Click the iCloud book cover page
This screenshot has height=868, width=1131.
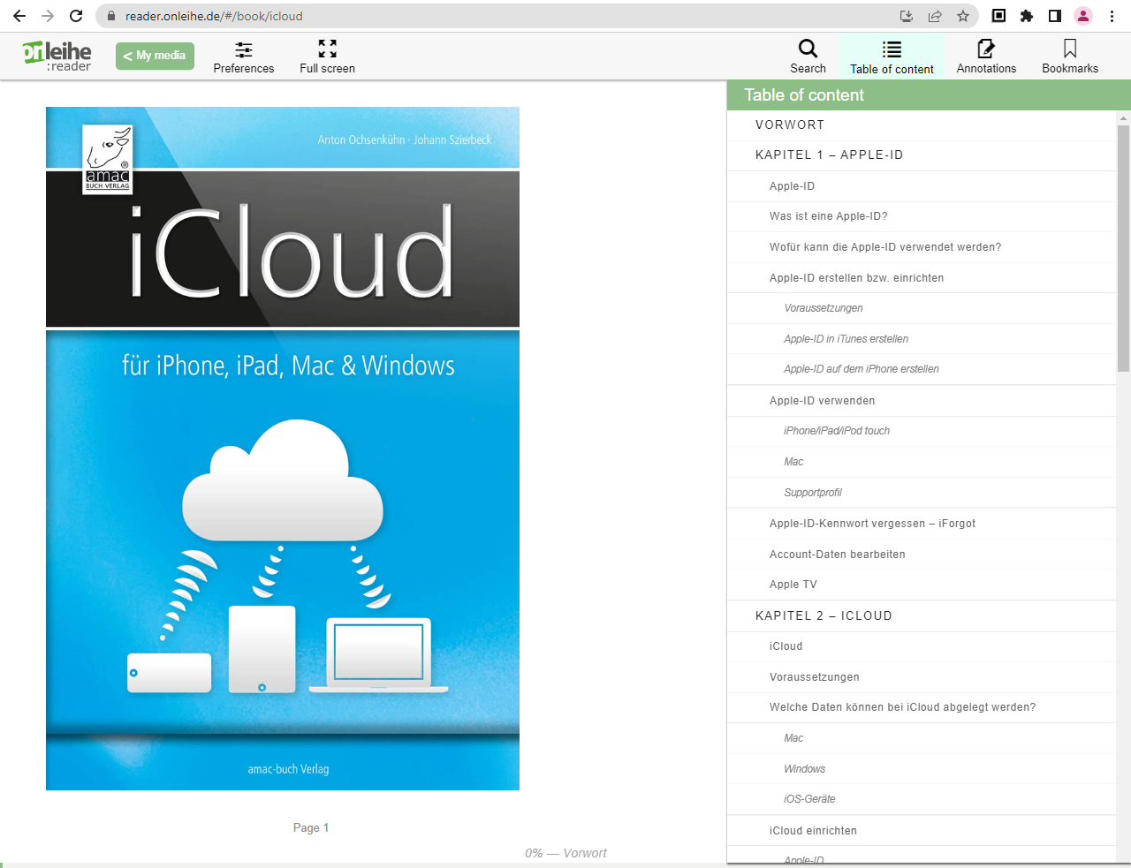[283, 449]
